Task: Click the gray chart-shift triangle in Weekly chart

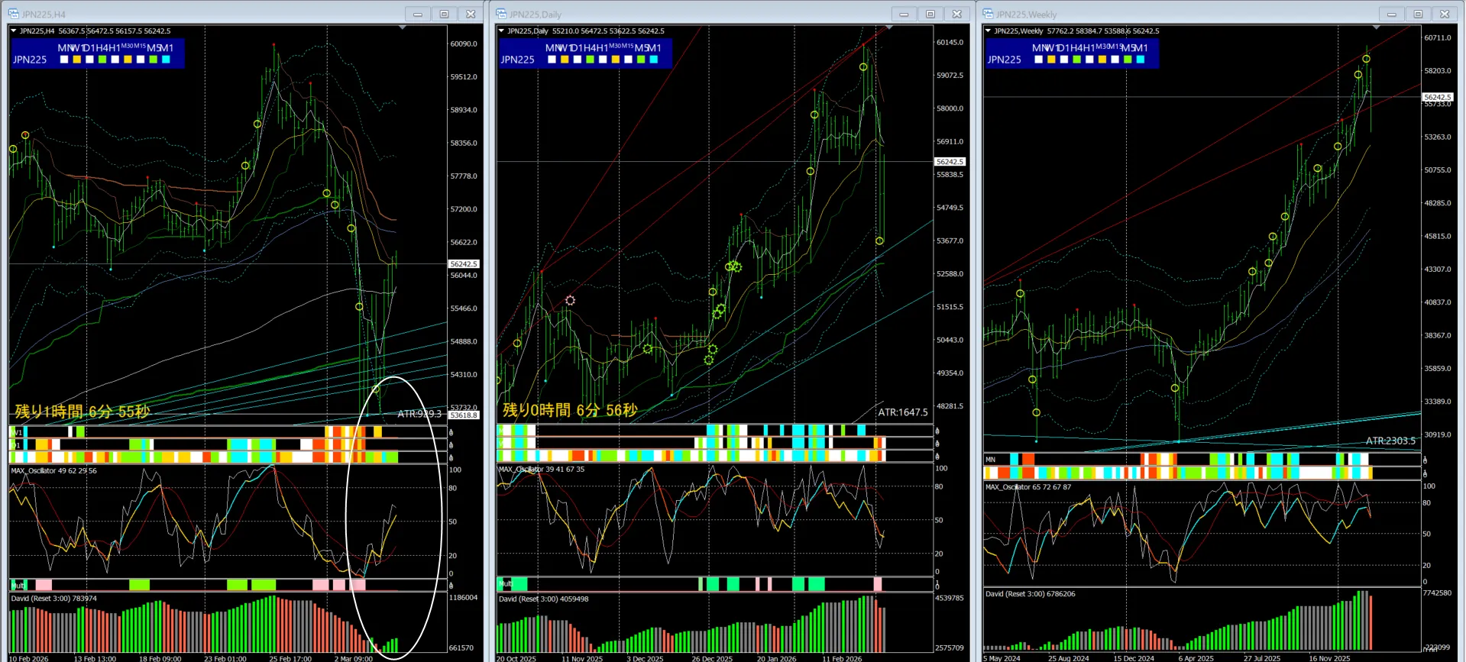Action: click(x=1377, y=27)
